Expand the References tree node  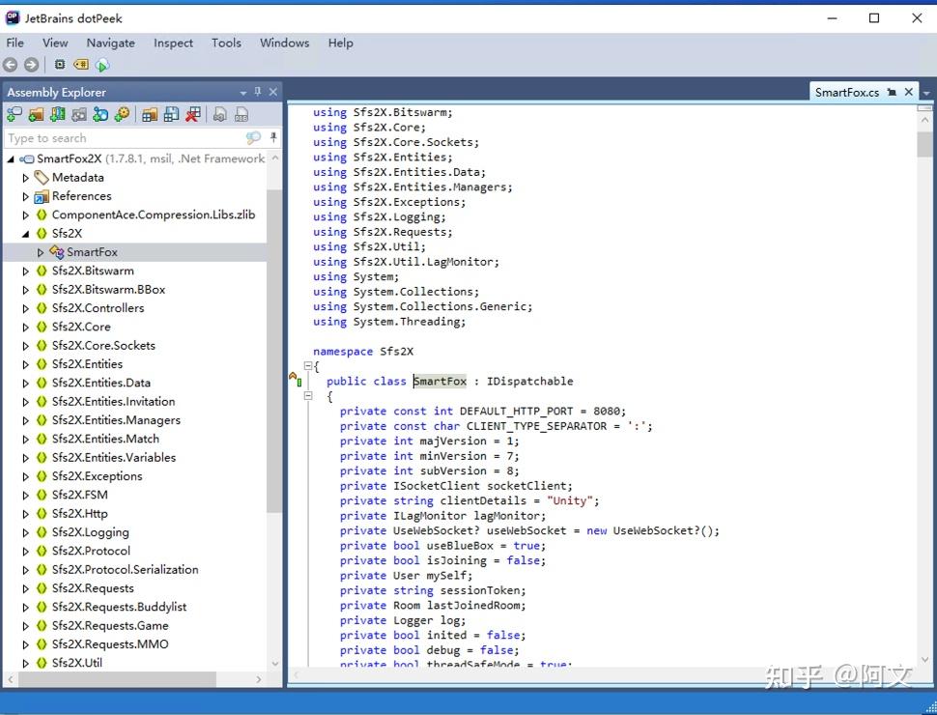point(25,197)
